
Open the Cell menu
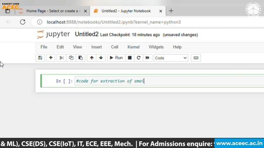[x=115, y=47]
